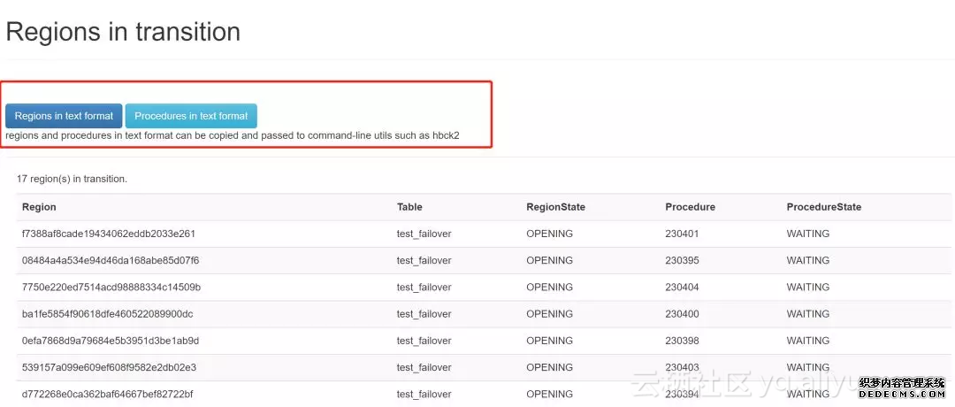Click the "ProcedureState" column header
955x407 pixels.
823,207
